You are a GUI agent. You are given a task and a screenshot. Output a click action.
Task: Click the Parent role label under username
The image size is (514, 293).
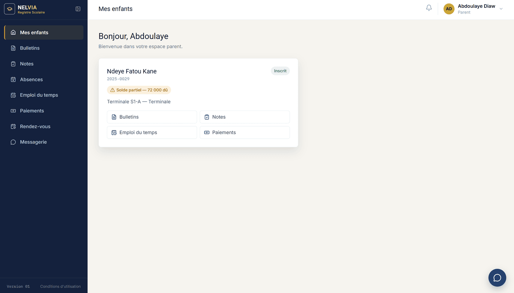coord(464,12)
